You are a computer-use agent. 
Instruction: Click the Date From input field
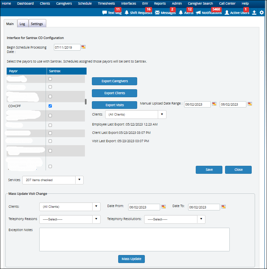tap(144, 207)
